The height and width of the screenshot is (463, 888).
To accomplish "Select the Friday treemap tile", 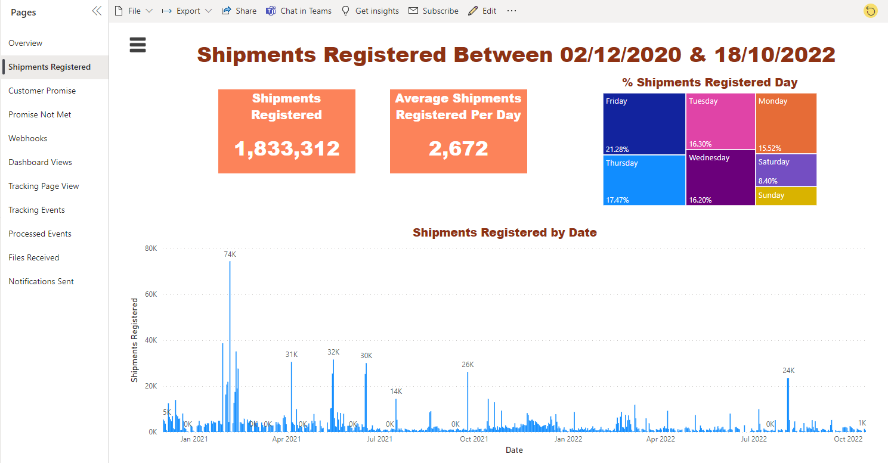I will (644, 124).
